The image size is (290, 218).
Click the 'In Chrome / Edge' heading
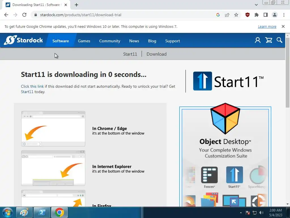click(110, 129)
